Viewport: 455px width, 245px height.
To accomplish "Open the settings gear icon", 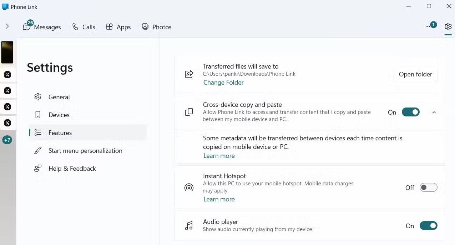I will click(x=448, y=26).
